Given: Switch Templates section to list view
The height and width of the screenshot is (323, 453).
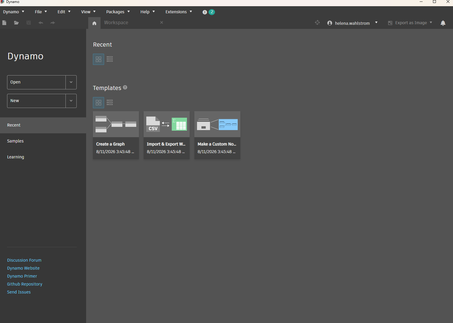Looking at the screenshot, I should [110, 103].
